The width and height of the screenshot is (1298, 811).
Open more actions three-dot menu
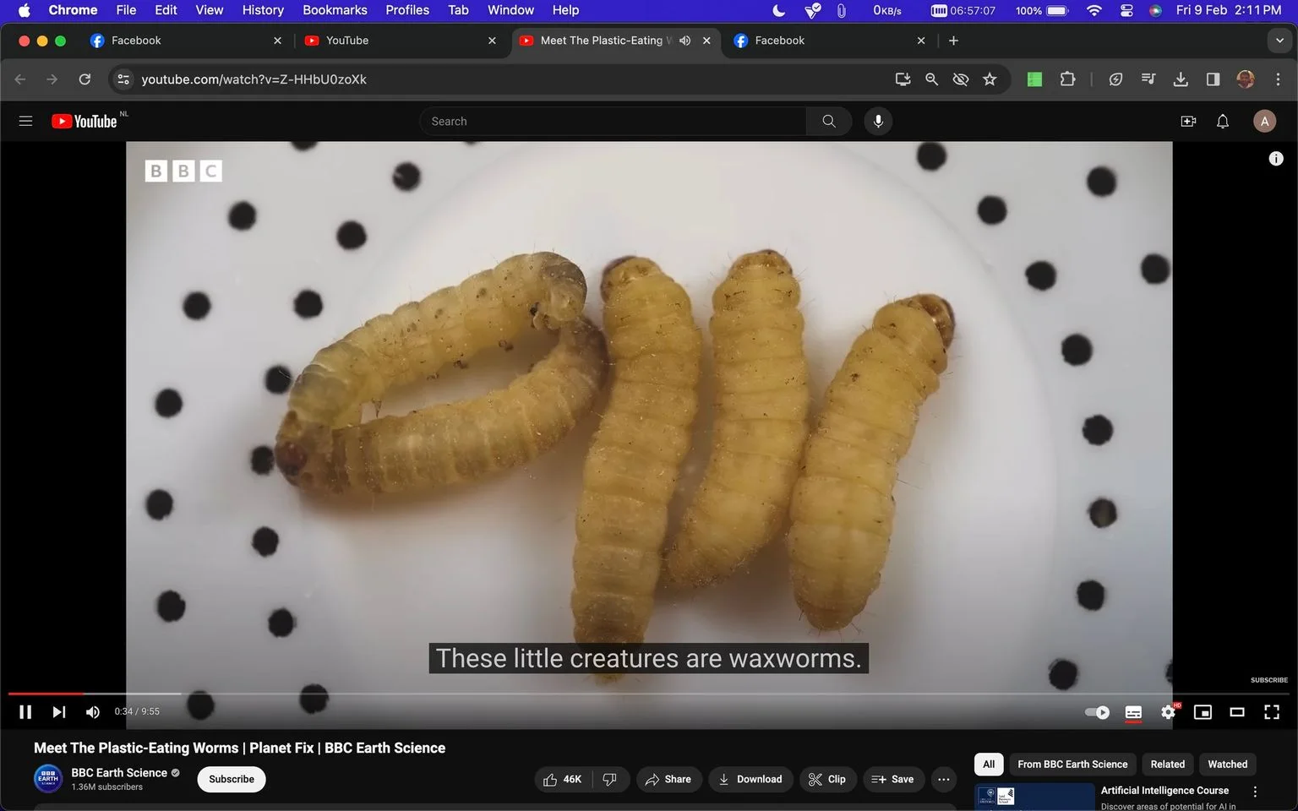[944, 779]
